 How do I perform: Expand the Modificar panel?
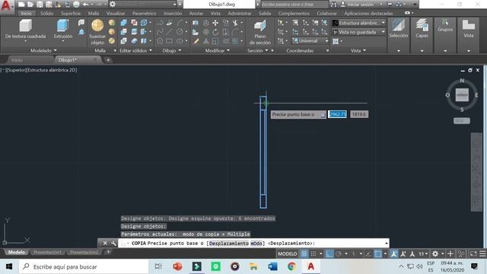pos(218,50)
